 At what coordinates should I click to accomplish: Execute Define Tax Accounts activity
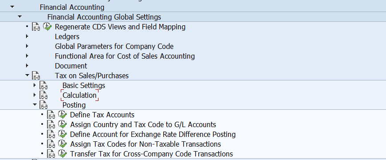(x=63, y=114)
